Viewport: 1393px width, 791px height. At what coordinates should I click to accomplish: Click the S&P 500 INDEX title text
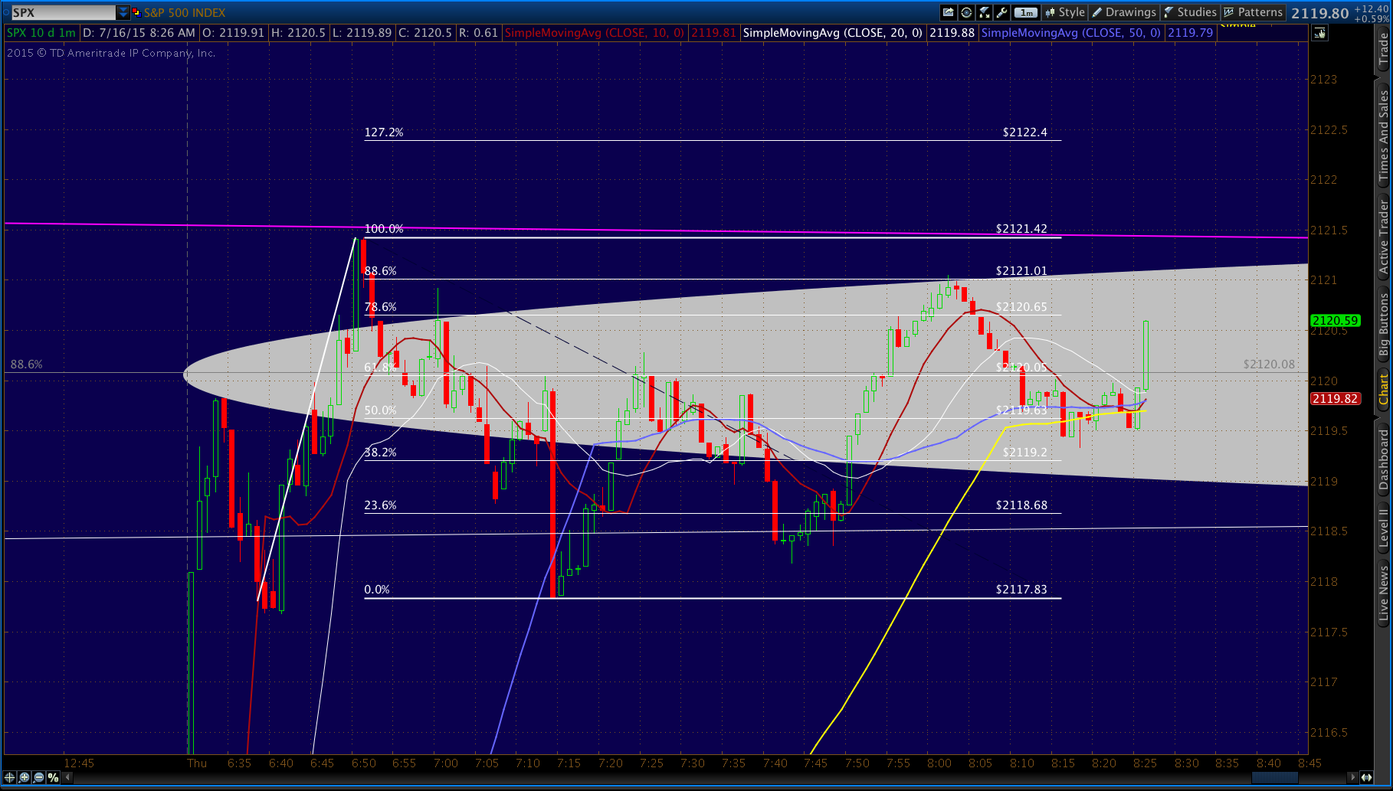tap(185, 13)
